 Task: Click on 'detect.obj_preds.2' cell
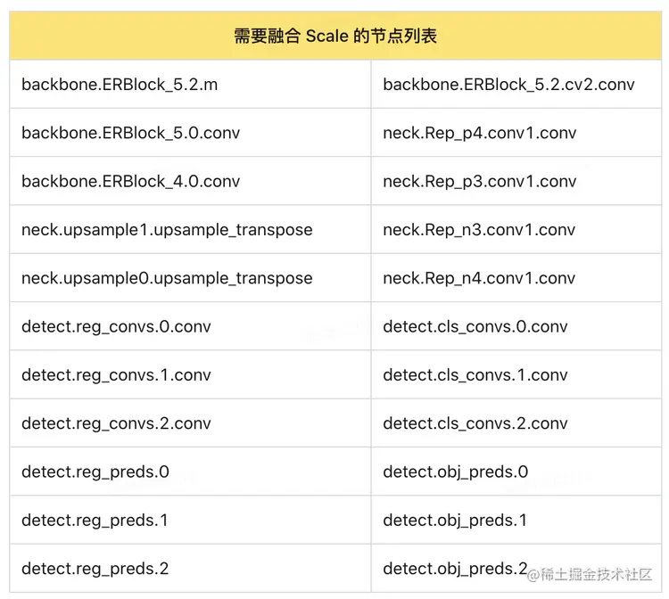pyautogui.click(x=516, y=569)
